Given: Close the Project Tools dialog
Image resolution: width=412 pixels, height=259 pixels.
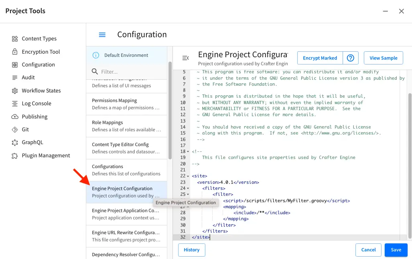Looking at the screenshot, I should point(402,11).
